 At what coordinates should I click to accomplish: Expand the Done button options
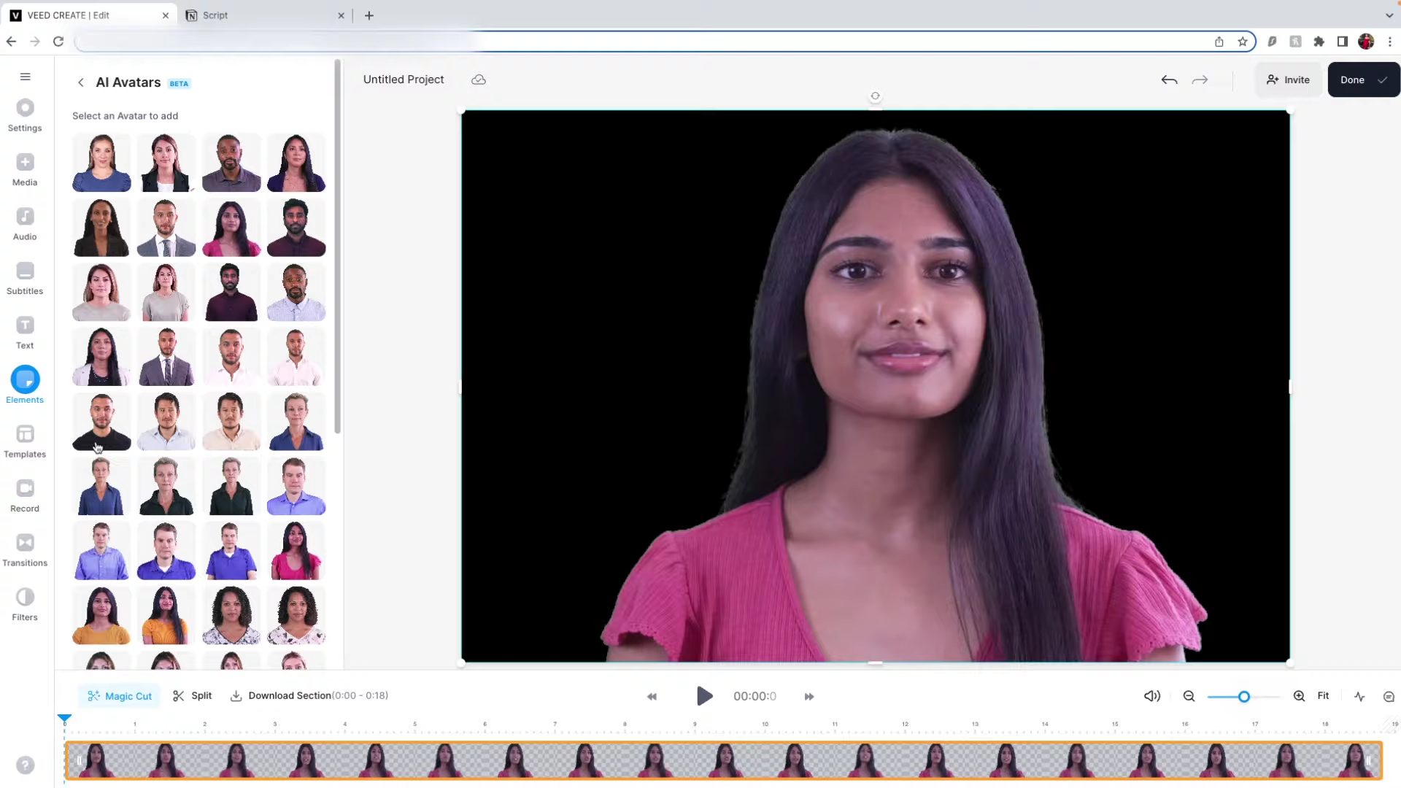tap(1383, 80)
